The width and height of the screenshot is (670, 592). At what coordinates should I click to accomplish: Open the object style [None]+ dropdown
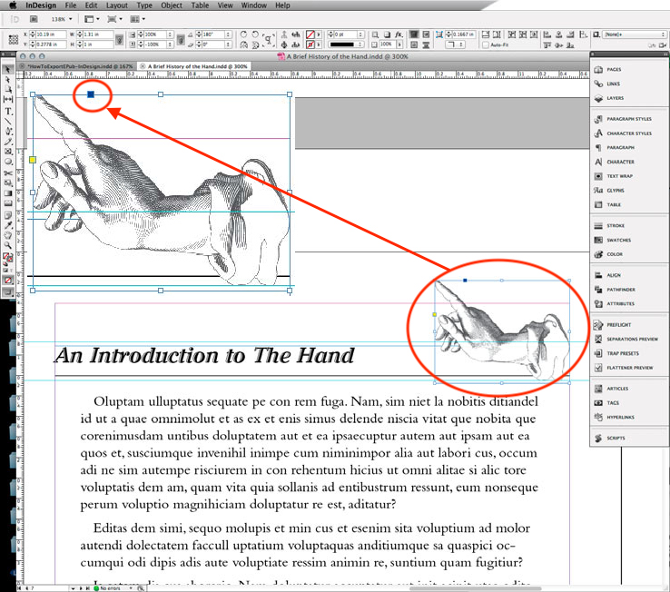click(631, 34)
